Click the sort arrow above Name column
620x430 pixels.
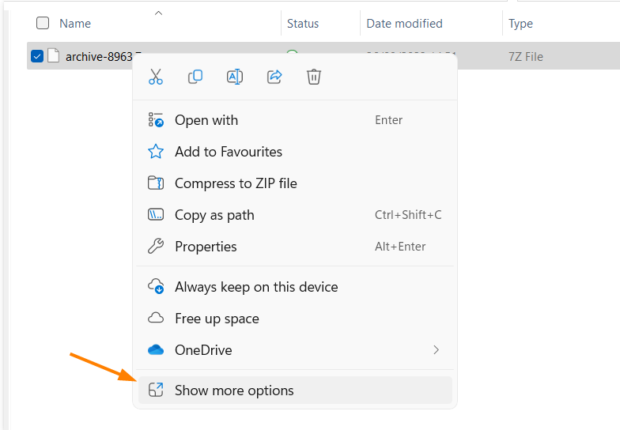(158, 13)
